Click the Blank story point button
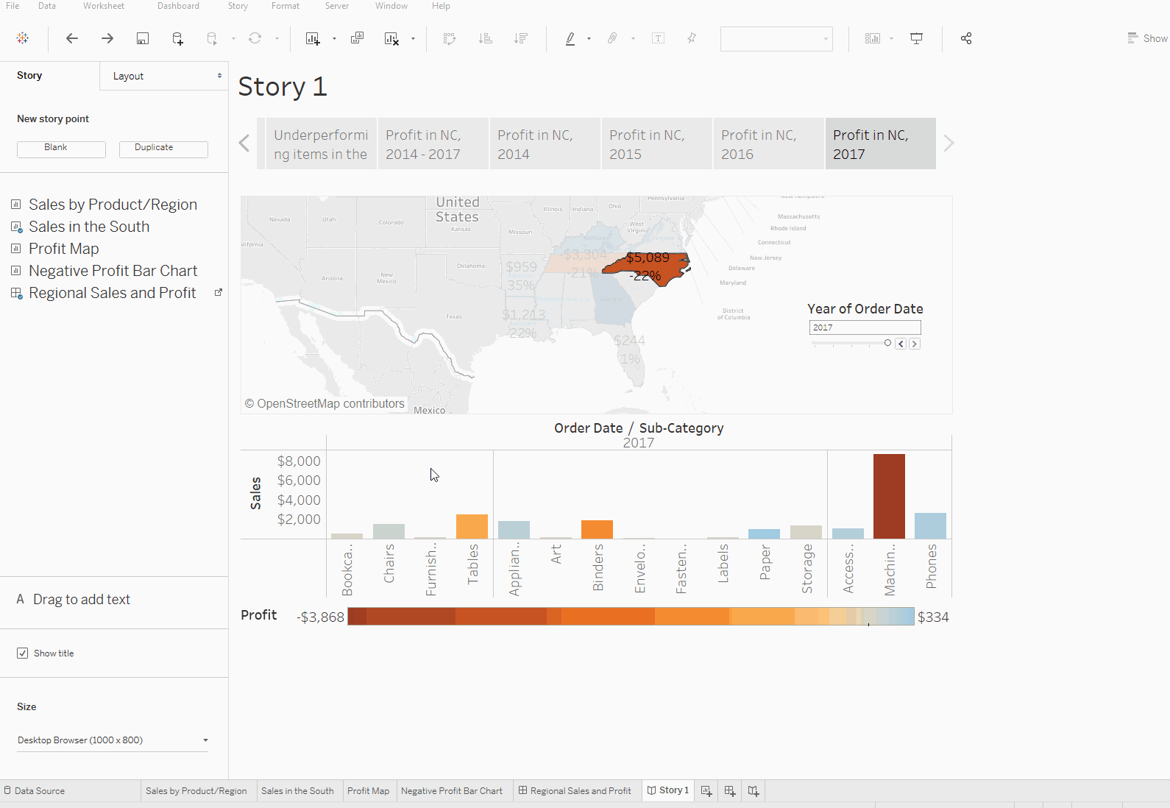 [x=61, y=149]
